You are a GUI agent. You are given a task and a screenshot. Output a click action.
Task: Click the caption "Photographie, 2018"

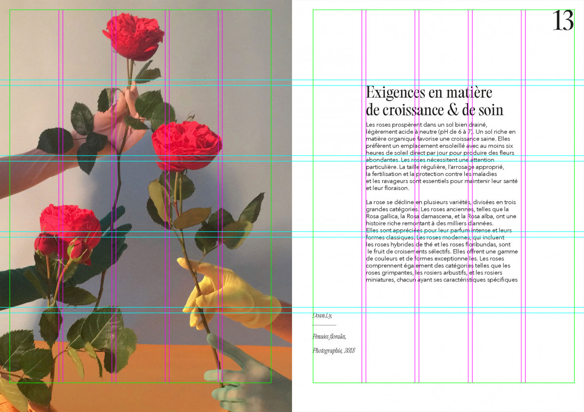(334, 350)
